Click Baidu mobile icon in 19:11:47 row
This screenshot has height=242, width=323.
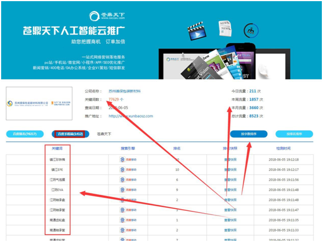tap(122, 210)
